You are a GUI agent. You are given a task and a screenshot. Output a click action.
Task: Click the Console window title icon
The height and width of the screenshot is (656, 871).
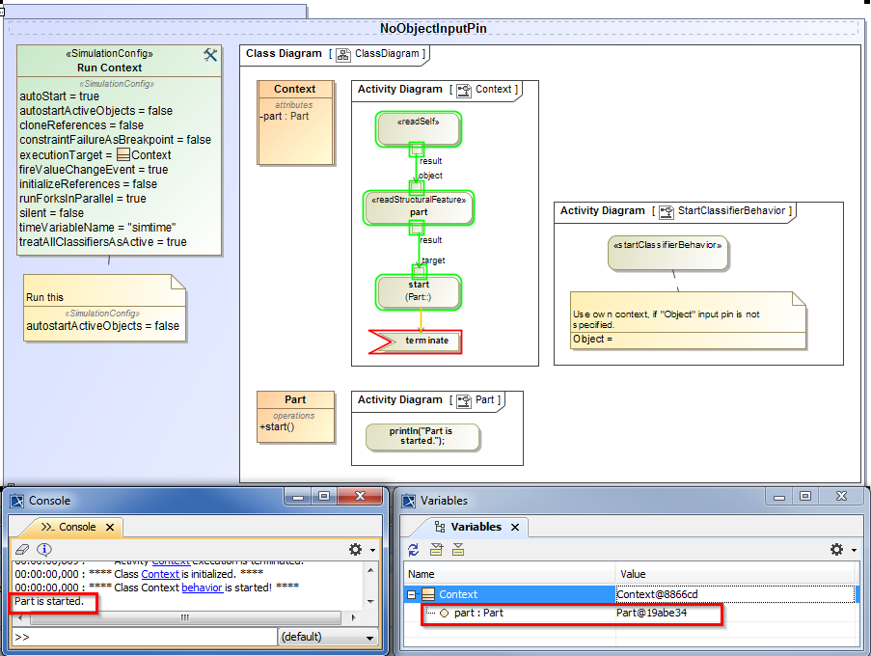click(x=17, y=501)
